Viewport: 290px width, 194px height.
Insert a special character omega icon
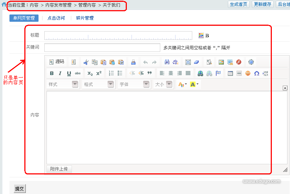tap(257, 73)
